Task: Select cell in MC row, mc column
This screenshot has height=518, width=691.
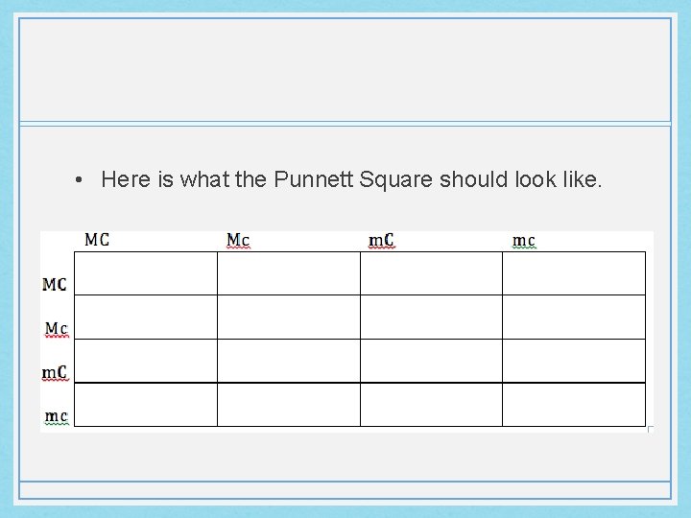Action: [x=573, y=273]
